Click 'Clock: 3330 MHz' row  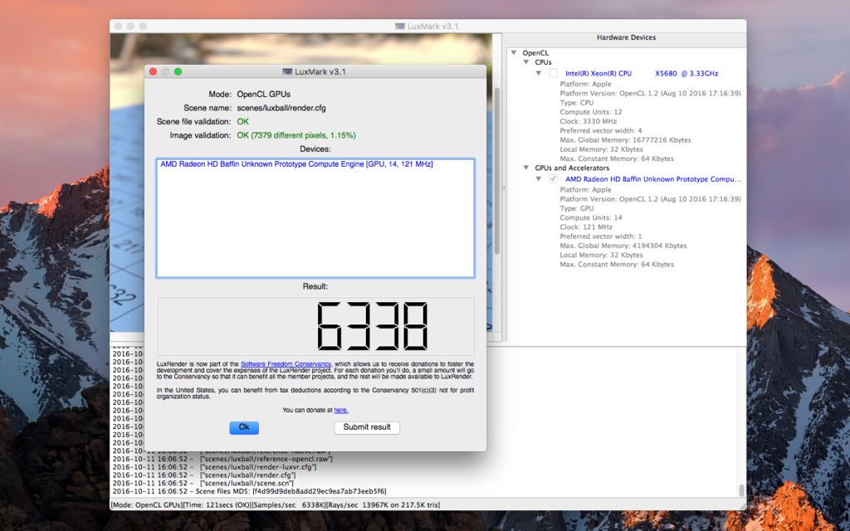tap(589, 121)
